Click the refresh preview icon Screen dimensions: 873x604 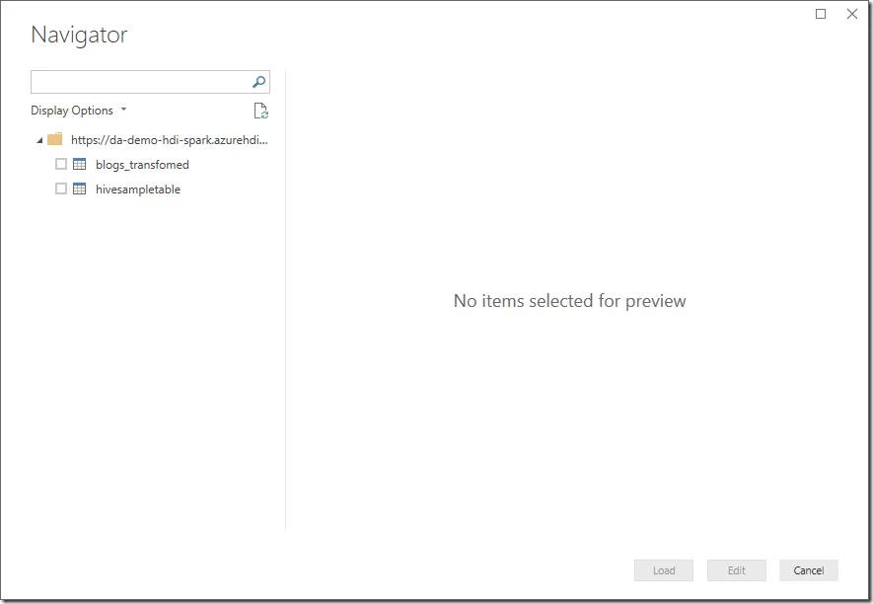point(259,110)
